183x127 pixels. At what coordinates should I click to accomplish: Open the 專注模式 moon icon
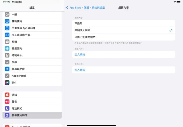(7, 108)
